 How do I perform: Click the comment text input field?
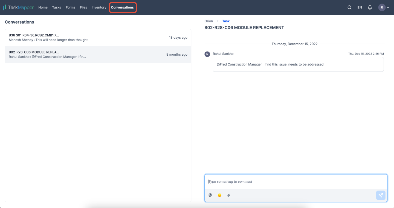point(296,182)
